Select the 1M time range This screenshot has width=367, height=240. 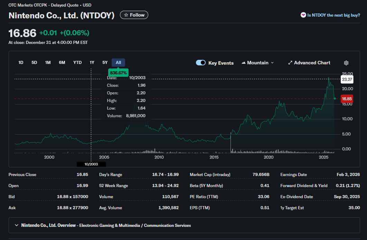48,63
